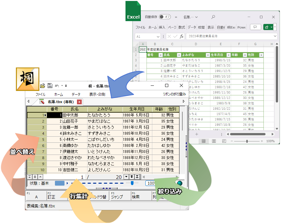Open the データ menu in Kiri
This screenshot has width=281, height=224.
coord(76,94)
